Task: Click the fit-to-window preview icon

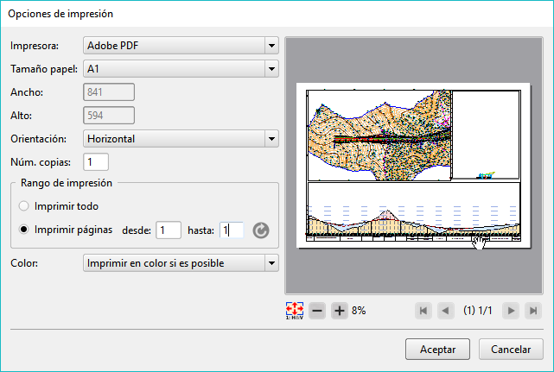Action: [295, 311]
